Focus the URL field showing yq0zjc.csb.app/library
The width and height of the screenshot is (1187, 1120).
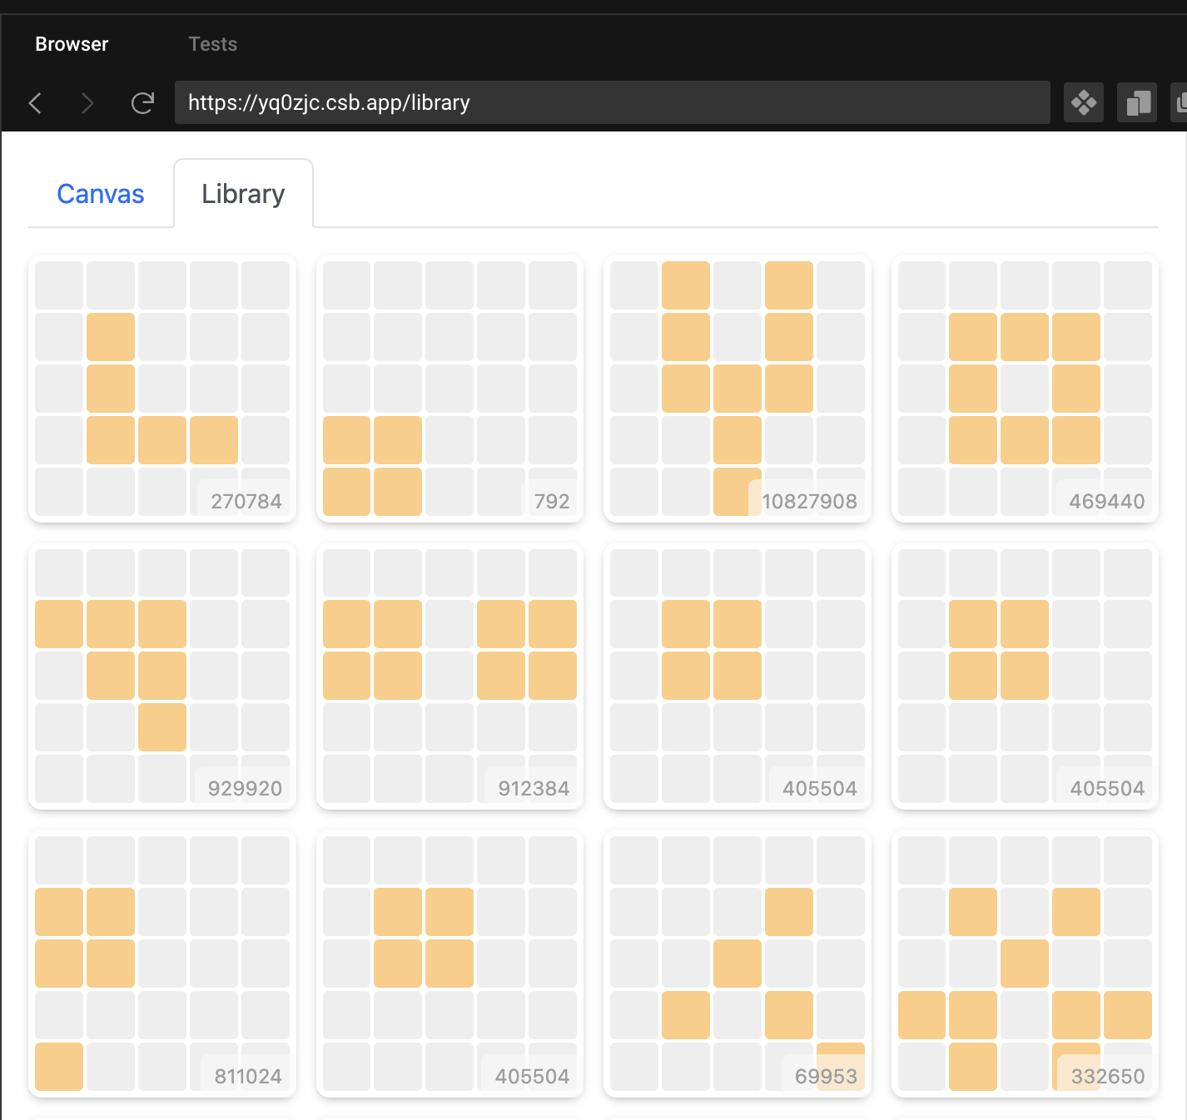tap(612, 102)
